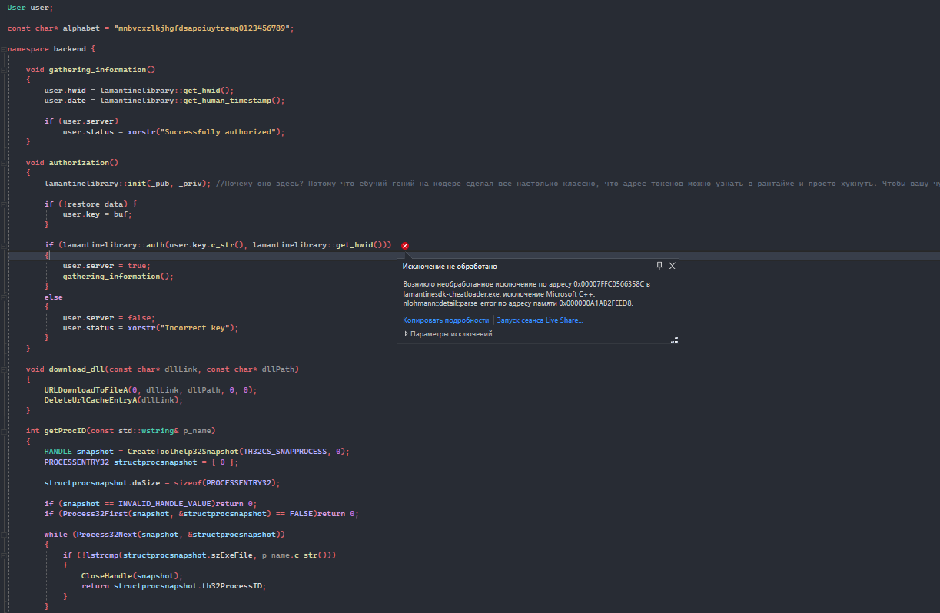Collapse the gathering_information function

(x=4, y=70)
